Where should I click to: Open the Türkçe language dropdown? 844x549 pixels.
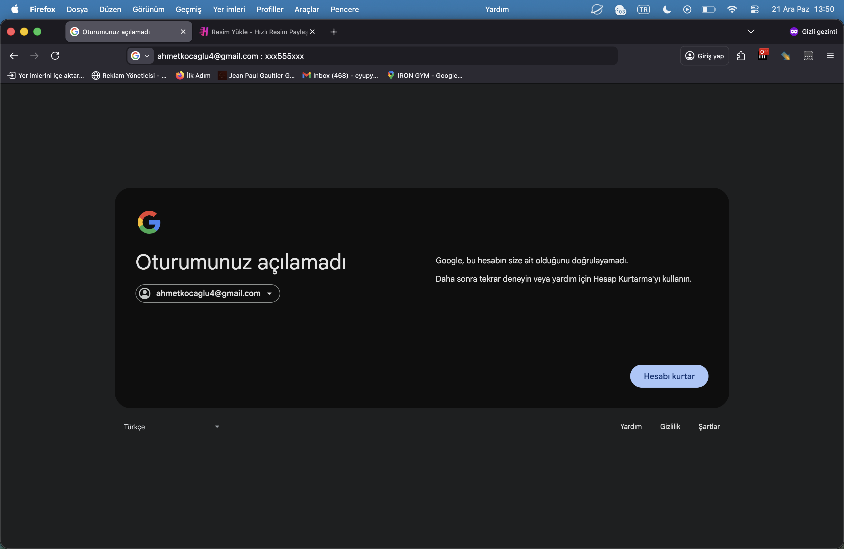pos(172,427)
